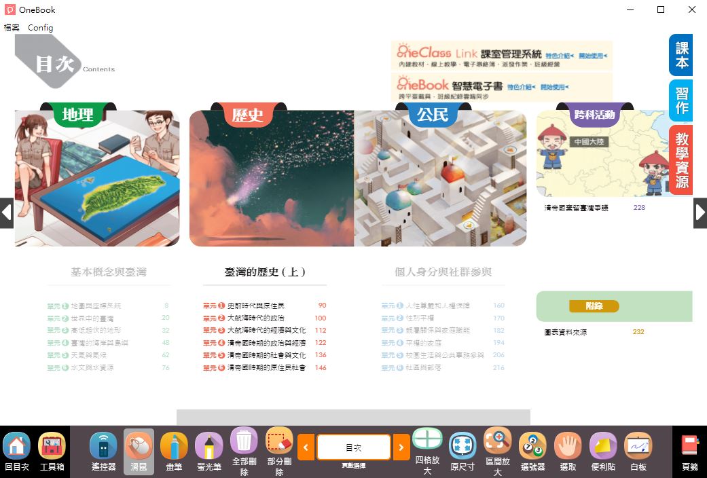This screenshot has width=707, height=478.
Task: Switch to the 教學資源 side tab
Action: 681,160
